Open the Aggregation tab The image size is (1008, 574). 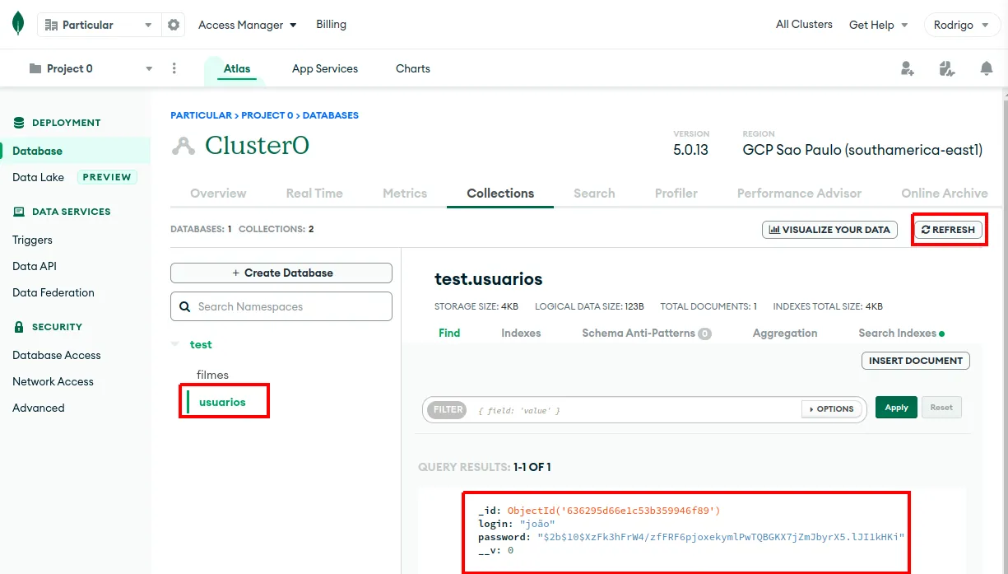pyautogui.click(x=785, y=333)
